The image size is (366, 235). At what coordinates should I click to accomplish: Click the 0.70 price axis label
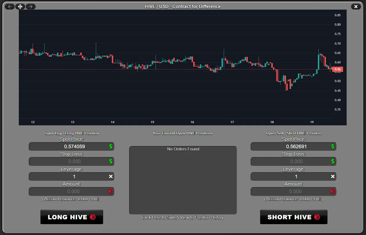(x=338, y=44)
